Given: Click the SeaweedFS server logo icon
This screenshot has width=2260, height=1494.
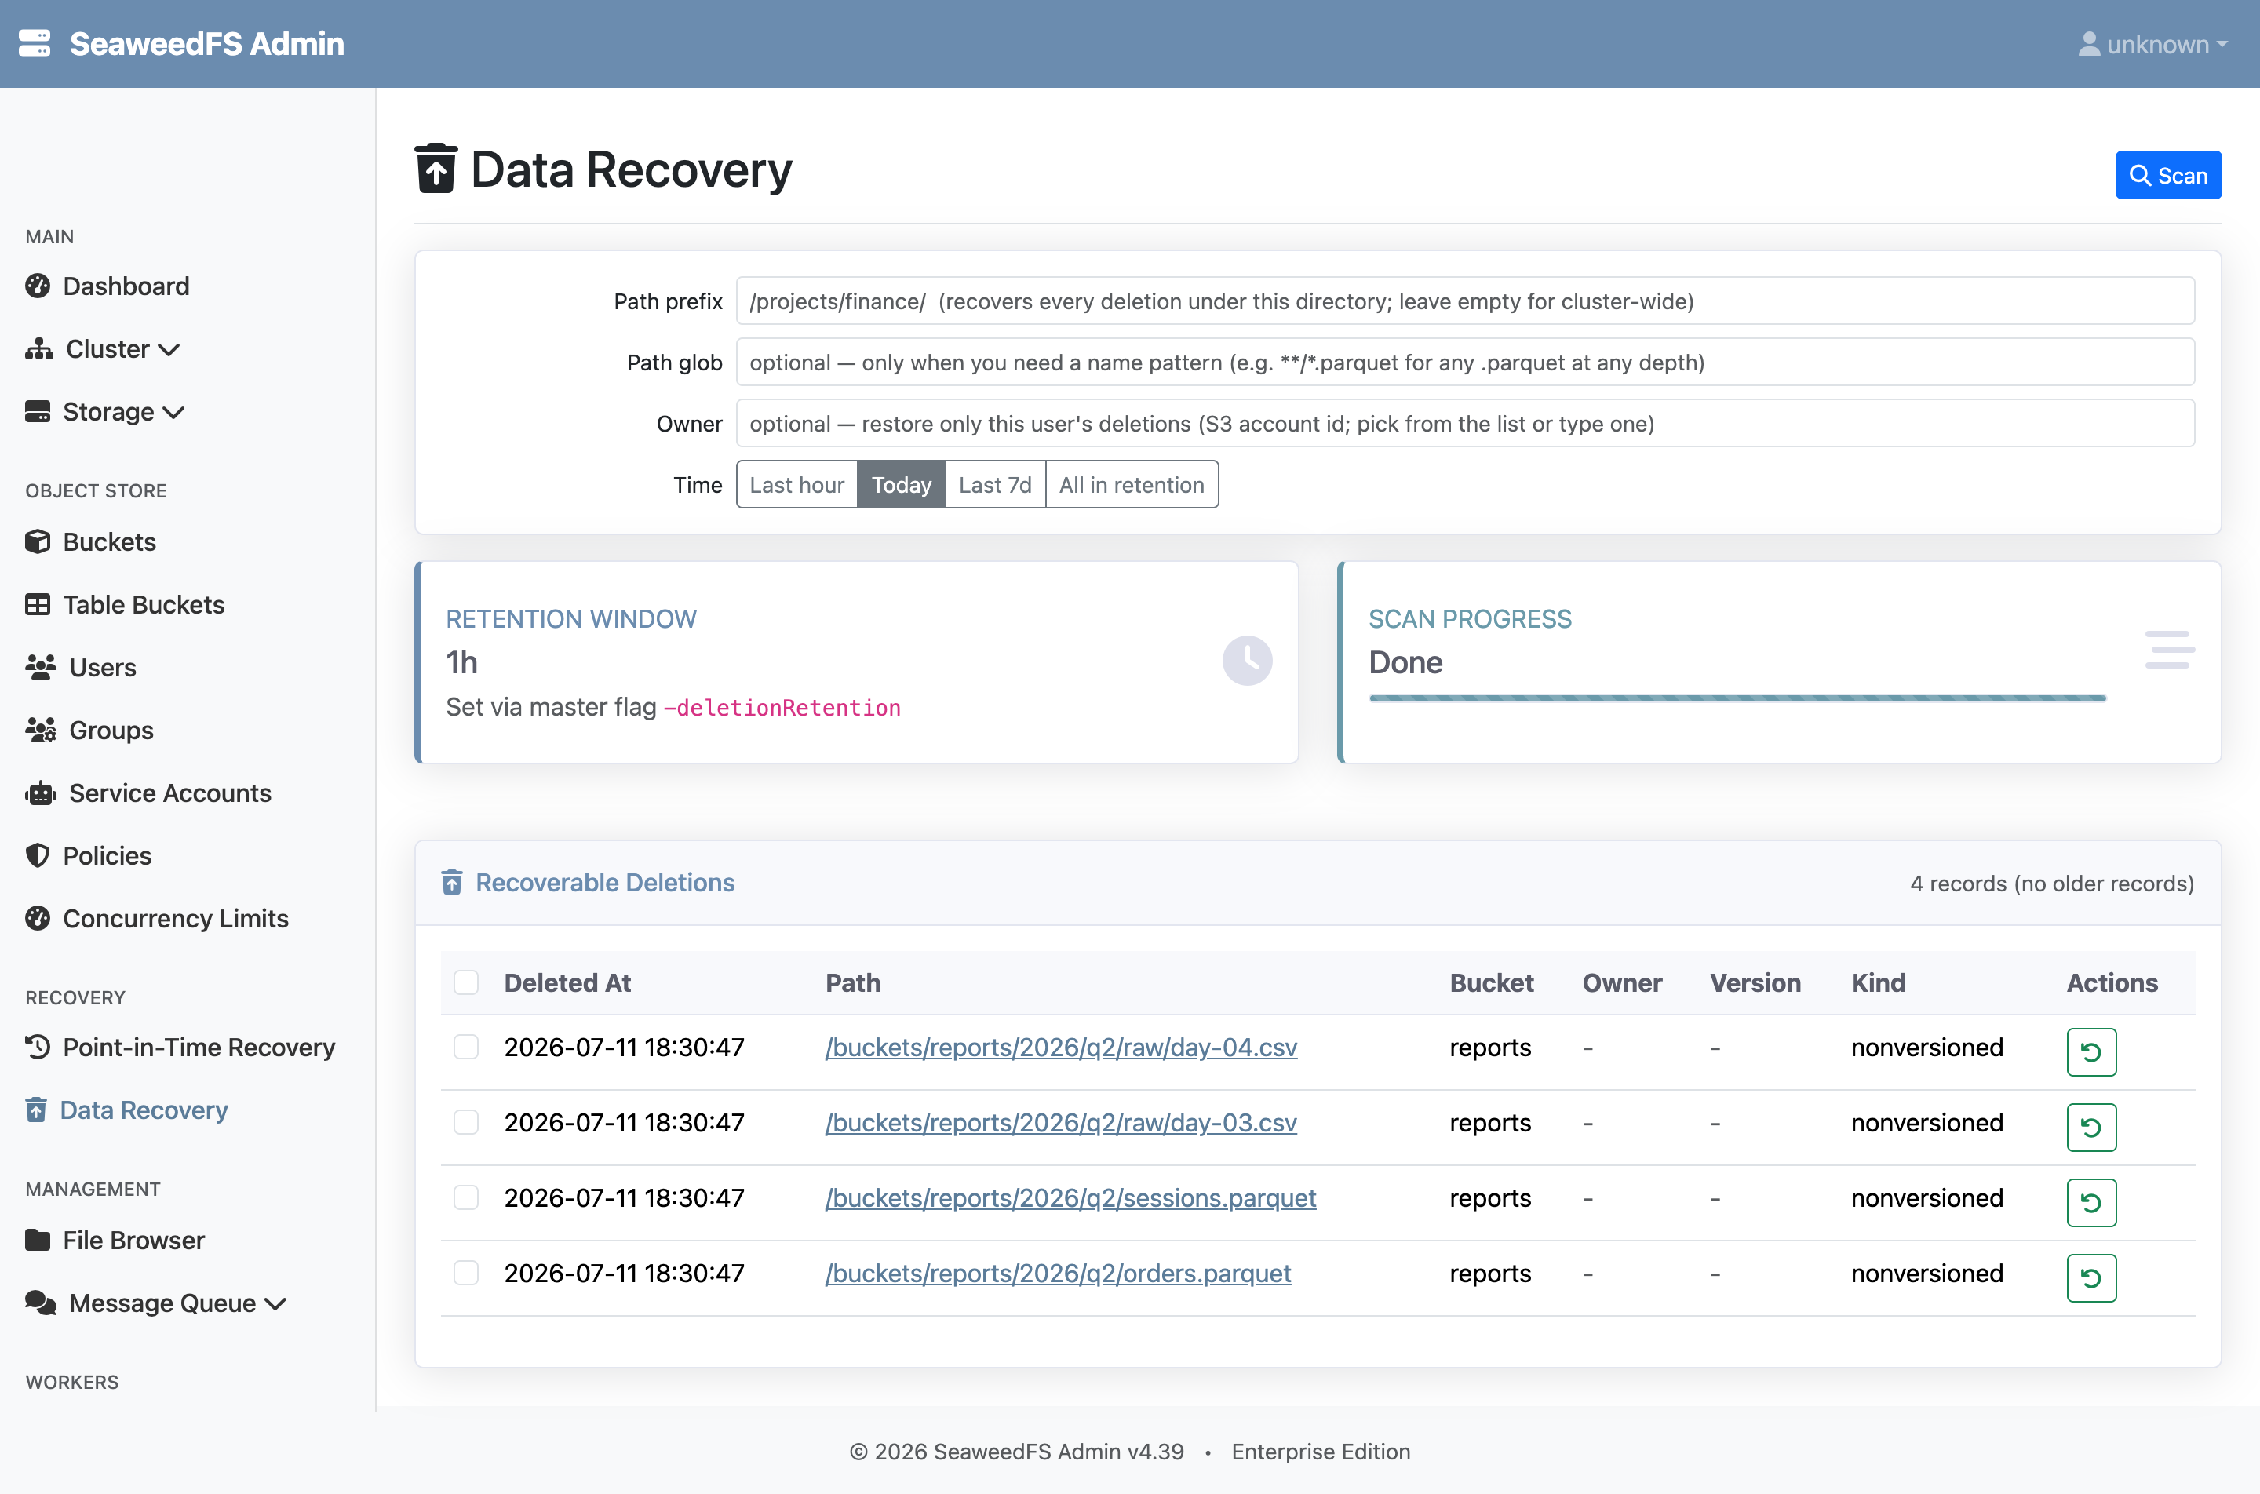Looking at the screenshot, I should point(35,44).
